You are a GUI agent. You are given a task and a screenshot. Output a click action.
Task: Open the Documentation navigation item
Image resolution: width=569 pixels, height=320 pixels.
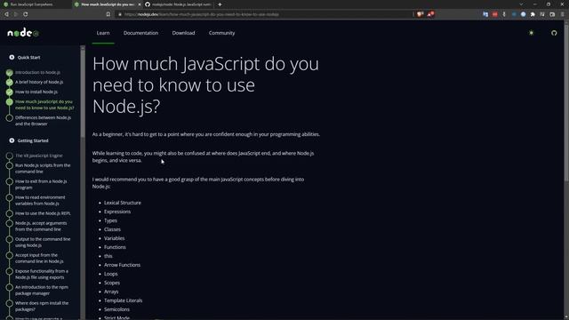click(140, 33)
